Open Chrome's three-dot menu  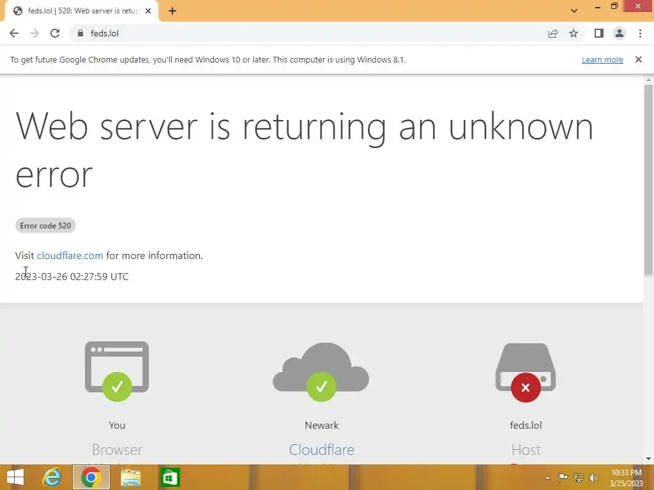point(640,33)
